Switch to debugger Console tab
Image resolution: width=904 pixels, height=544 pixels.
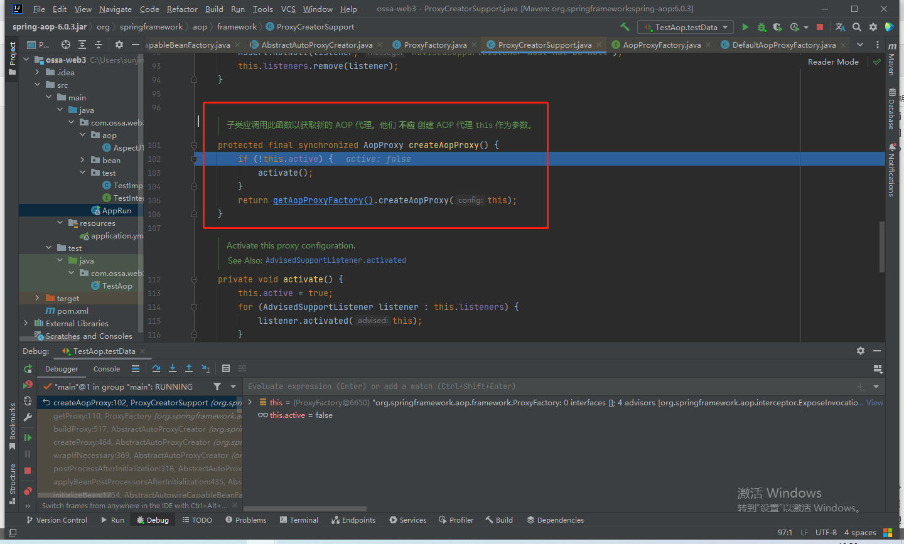tap(107, 369)
